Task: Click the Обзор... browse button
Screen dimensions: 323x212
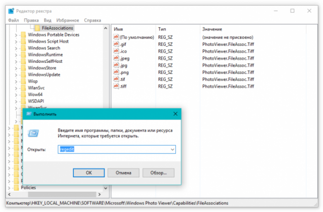Action: tap(158, 173)
